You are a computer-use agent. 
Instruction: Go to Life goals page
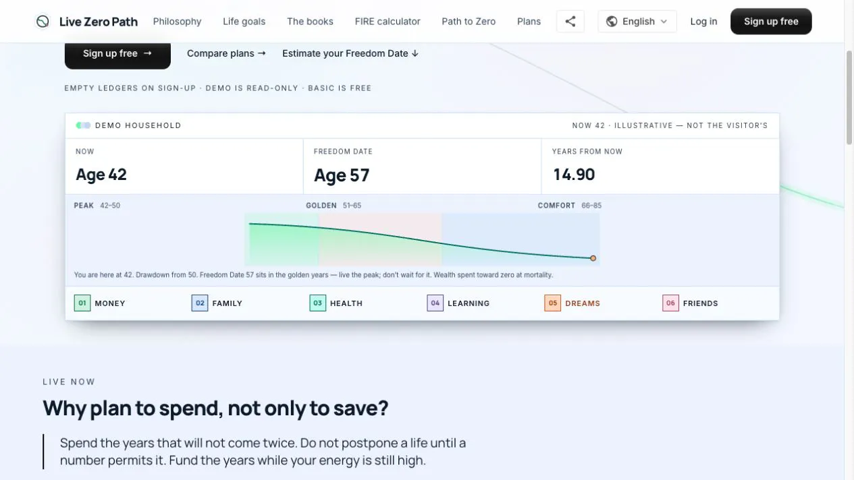244,22
